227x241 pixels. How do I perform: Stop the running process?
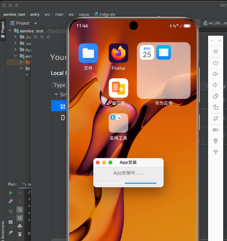point(11,212)
